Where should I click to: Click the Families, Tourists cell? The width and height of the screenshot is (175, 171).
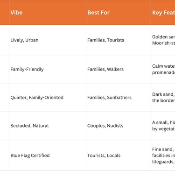[x=119, y=40]
